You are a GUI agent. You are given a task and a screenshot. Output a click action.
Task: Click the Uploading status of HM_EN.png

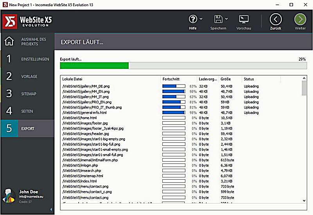[x=251, y=92]
